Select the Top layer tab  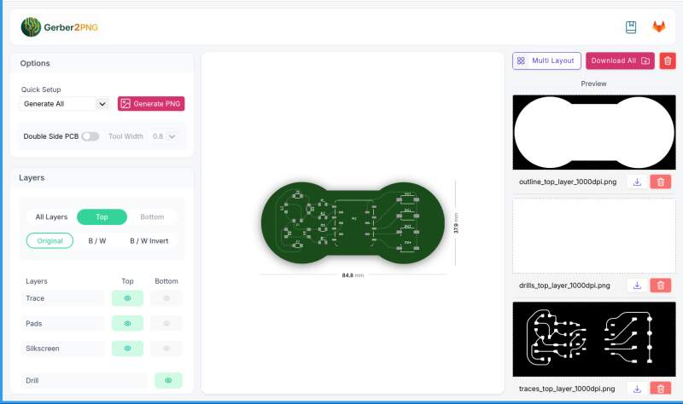point(102,217)
